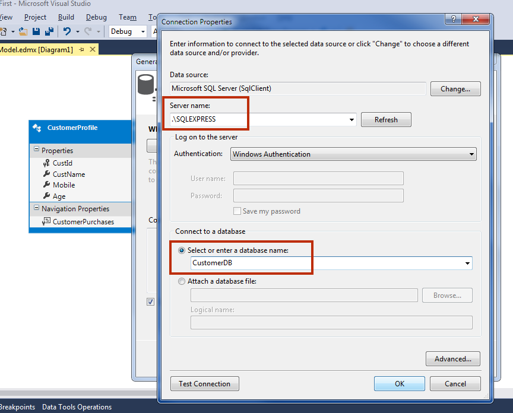Open the Breakpoints panel tab
The width and height of the screenshot is (513, 413).
tap(17, 407)
